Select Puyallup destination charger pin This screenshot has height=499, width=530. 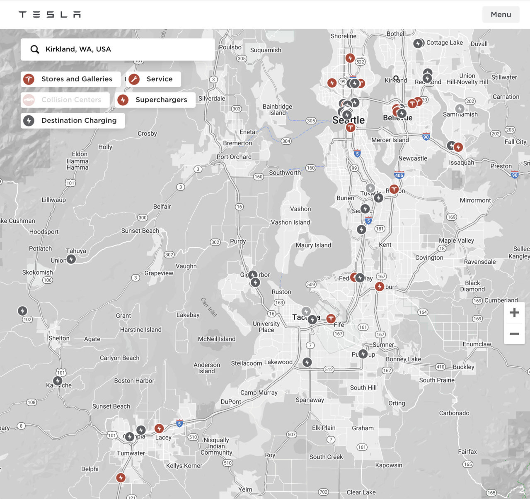[x=363, y=354]
